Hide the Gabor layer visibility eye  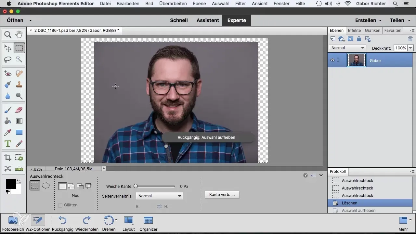(x=332, y=60)
